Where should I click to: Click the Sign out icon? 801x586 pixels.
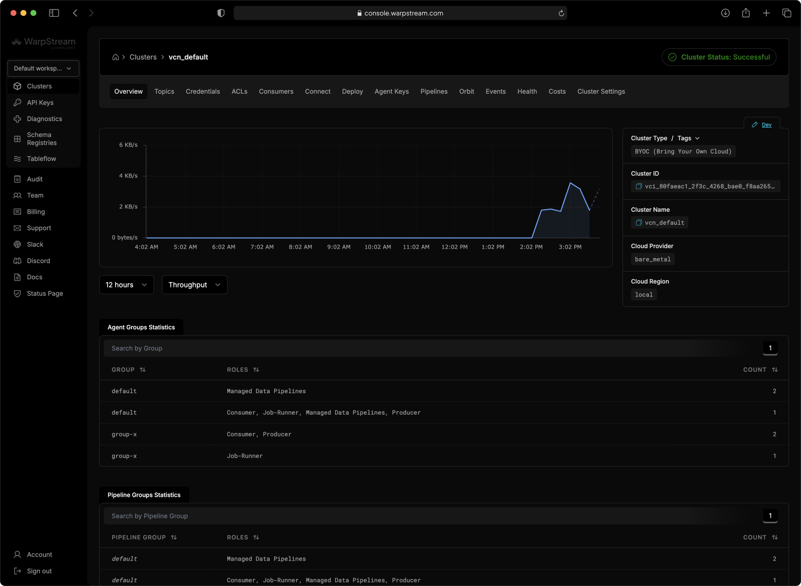tap(17, 571)
